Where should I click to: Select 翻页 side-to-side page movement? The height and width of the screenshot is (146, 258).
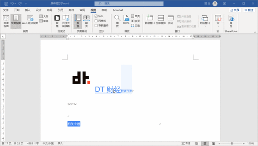[86, 21]
